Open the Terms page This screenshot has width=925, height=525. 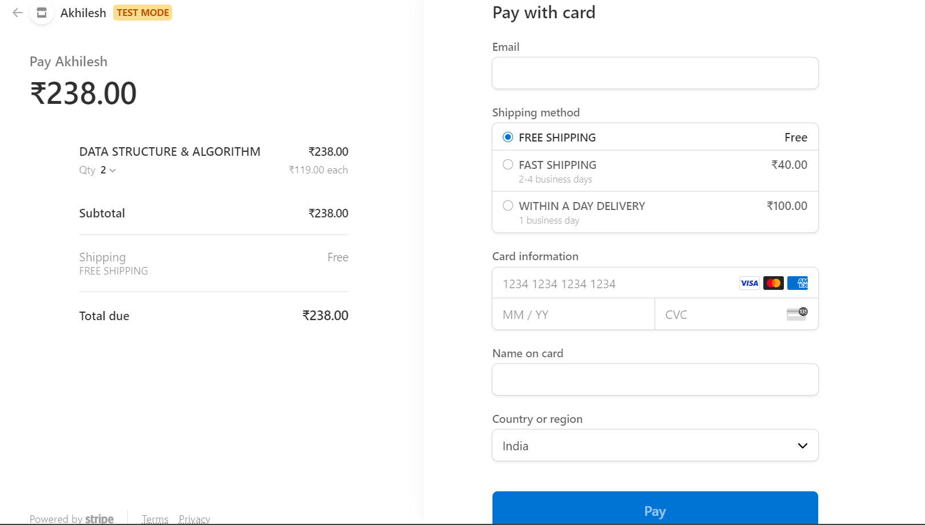click(155, 518)
